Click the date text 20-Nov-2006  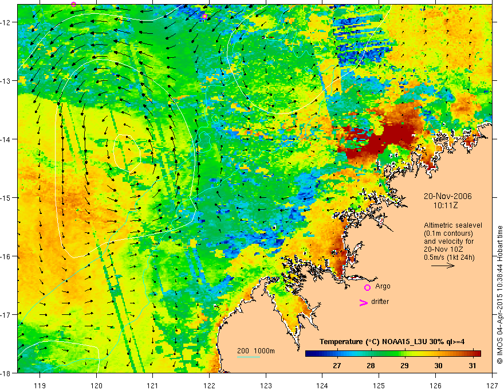click(447, 196)
